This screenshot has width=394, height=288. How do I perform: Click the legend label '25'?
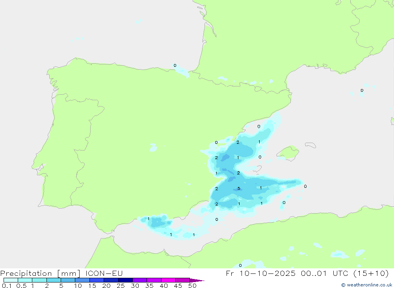pyautogui.click(x=121, y=286)
